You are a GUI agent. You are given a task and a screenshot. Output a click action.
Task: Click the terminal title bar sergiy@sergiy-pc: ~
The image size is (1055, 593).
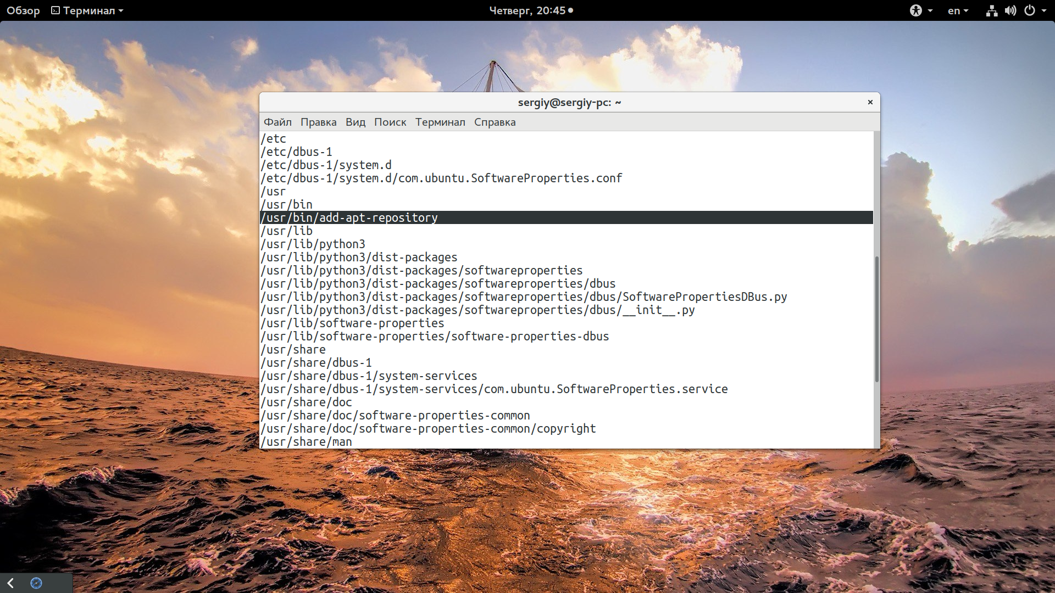569,102
